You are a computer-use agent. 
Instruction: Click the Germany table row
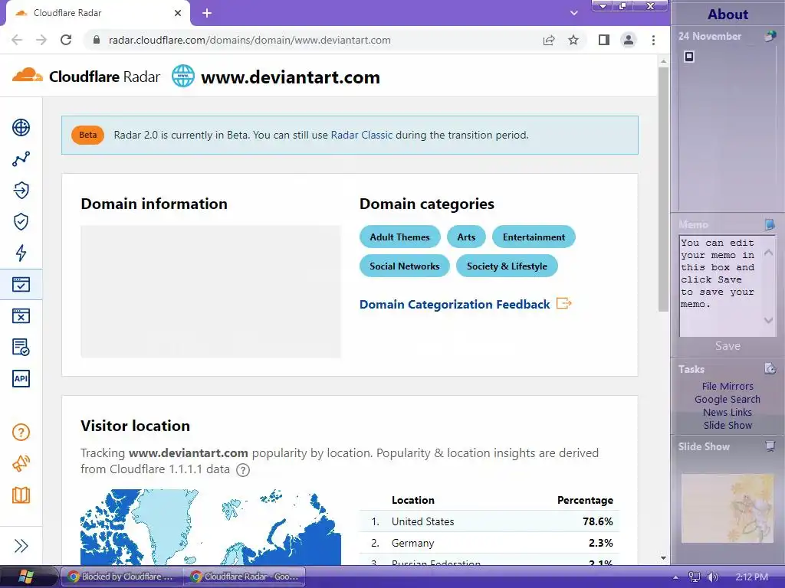coord(489,543)
